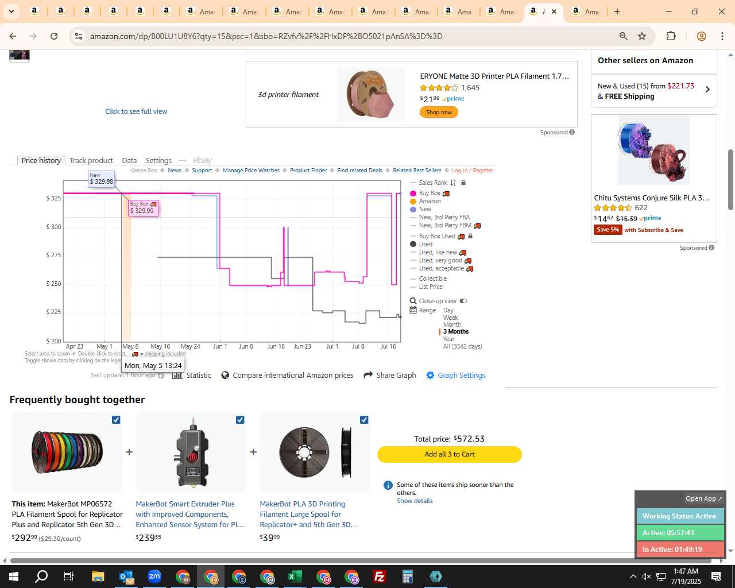Open Chrome extensions puzzle icon
This screenshot has width=735, height=588.
[x=671, y=36]
